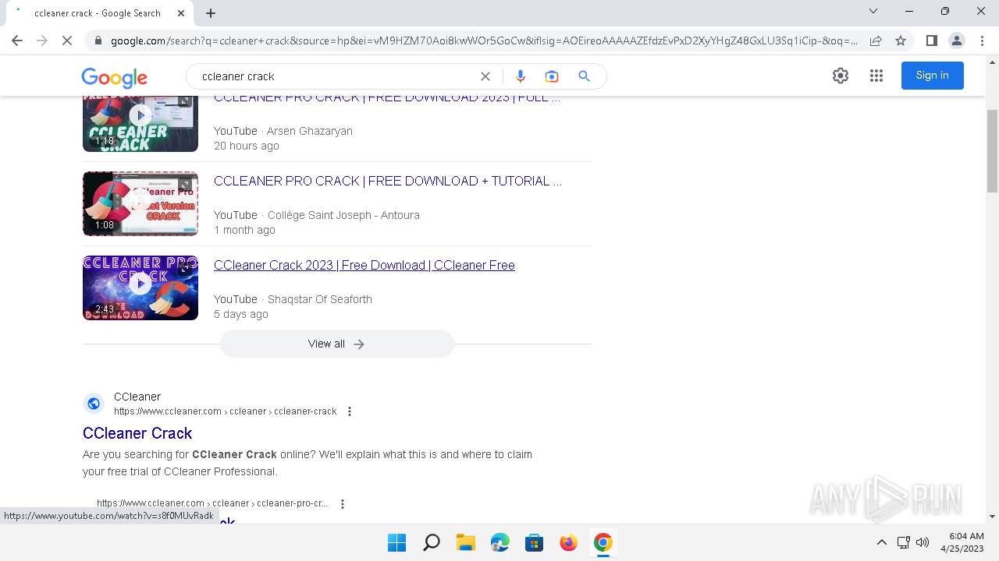Play the 2:43 video thumbnail

point(140,288)
